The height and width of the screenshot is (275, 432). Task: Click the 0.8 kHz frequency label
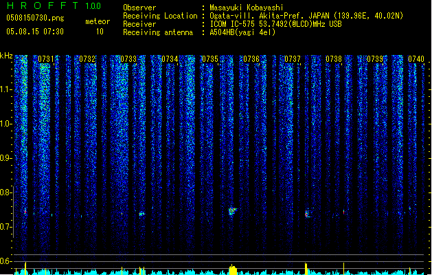pos(5,192)
